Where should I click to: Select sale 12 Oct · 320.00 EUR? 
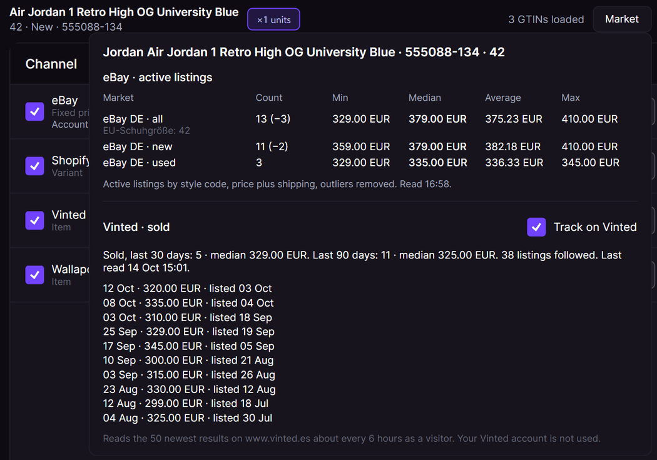187,289
